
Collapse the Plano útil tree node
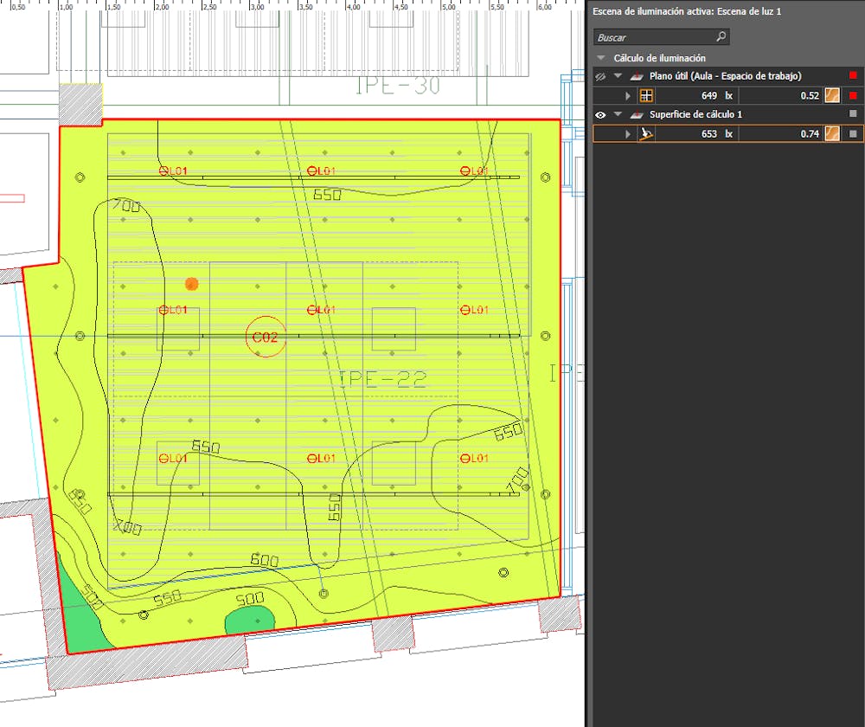pyautogui.click(x=618, y=76)
